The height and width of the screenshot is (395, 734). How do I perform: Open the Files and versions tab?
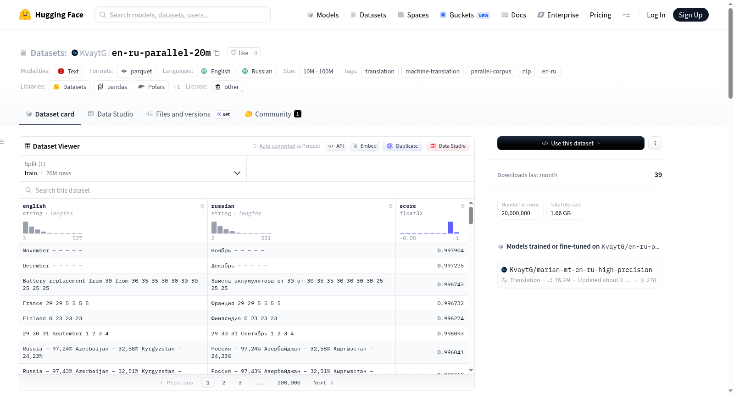pyautogui.click(x=189, y=114)
